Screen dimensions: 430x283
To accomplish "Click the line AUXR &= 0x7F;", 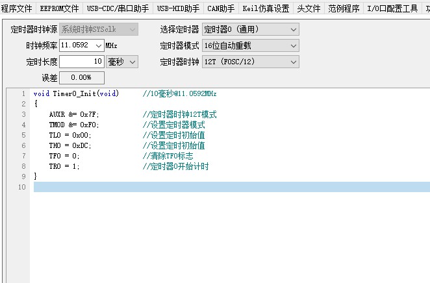I will [x=74, y=114].
